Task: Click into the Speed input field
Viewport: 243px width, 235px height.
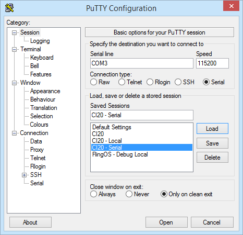Action: point(212,63)
